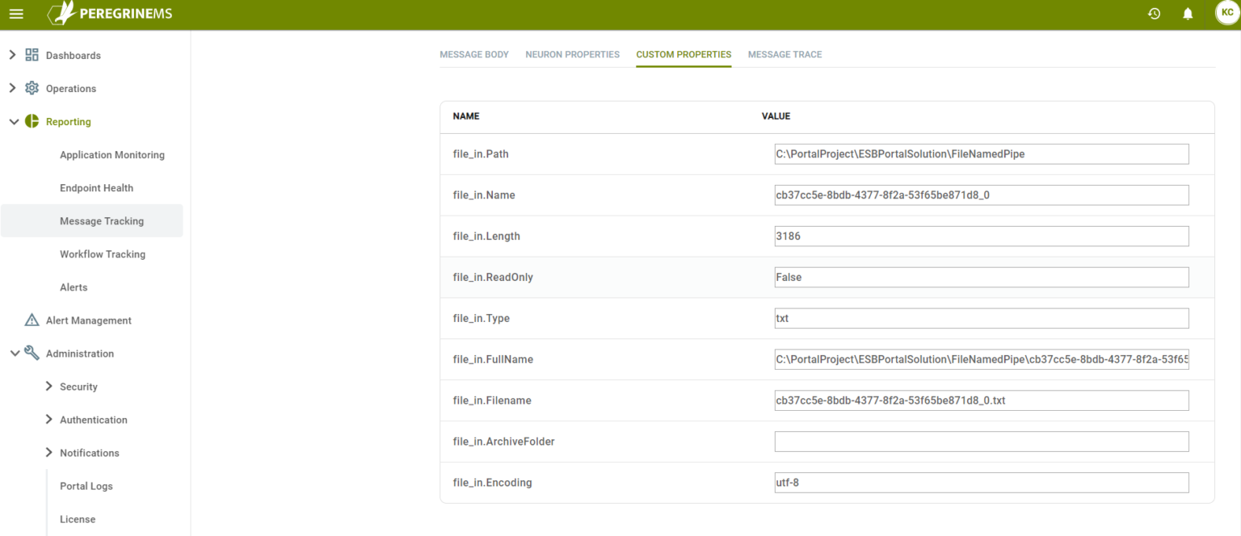The height and width of the screenshot is (536, 1241).
Task: Open the notifications bell
Action: pyautogui.click(x=1188, y=14)
